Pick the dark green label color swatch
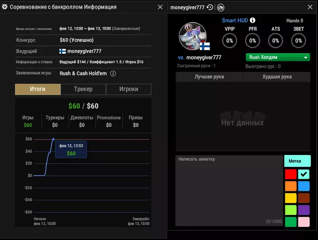 click(291, 222)
